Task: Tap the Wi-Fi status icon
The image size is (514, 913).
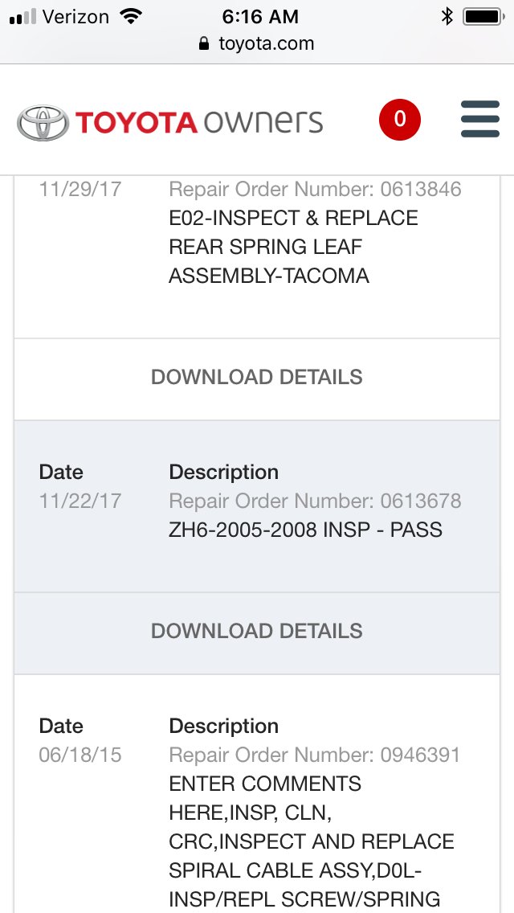Action: tap(131, 16)
